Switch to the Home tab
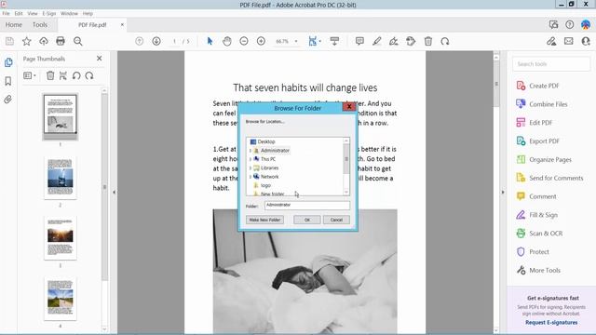The image size is (596, 335). 14,25
